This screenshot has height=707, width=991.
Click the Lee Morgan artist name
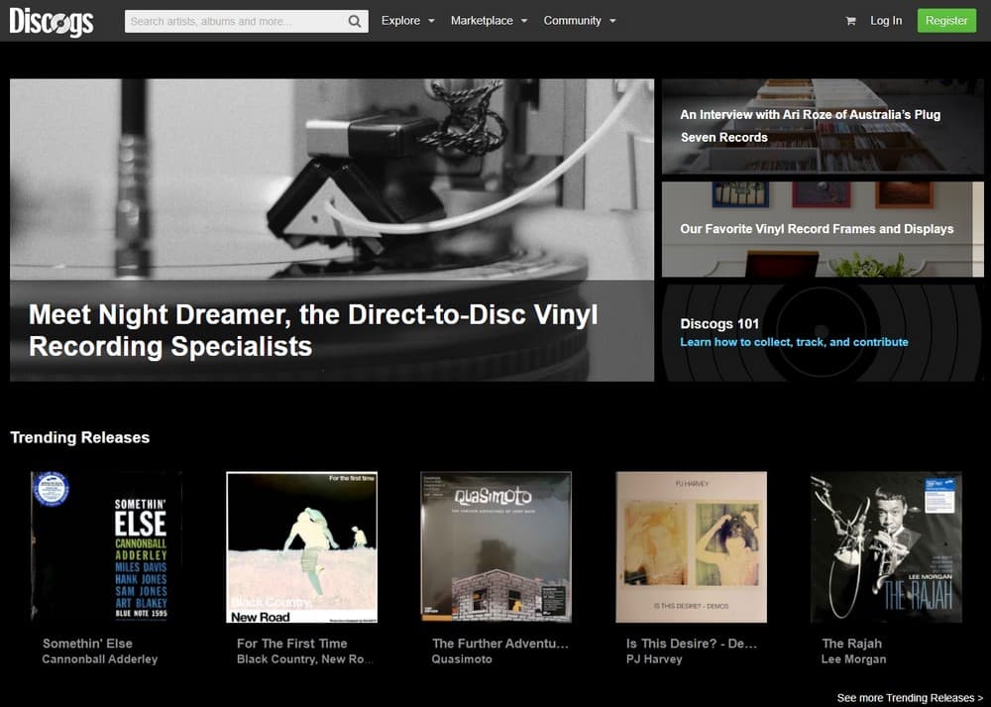point(853,659)
